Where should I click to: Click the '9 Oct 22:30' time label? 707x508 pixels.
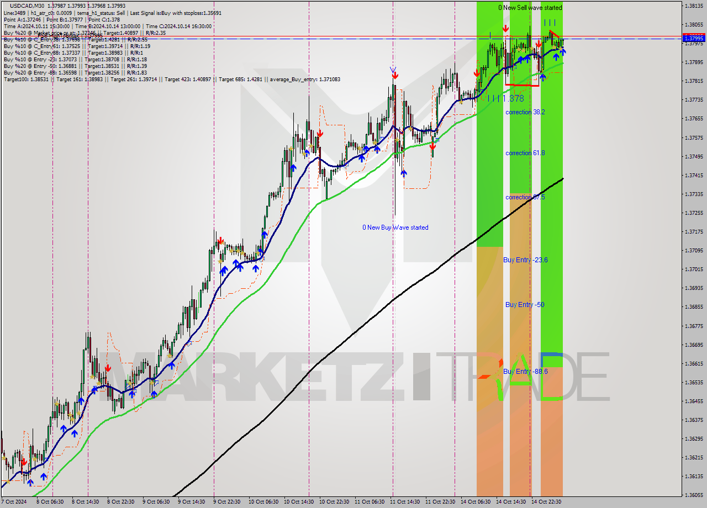(227, 502)
